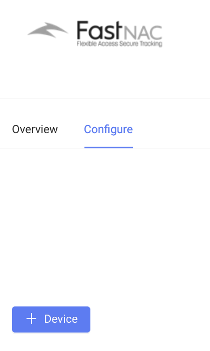Viewport: 210px width, 351px height.
Task: Click the highlighted Configure label
Action: click(x=109, y=129)
